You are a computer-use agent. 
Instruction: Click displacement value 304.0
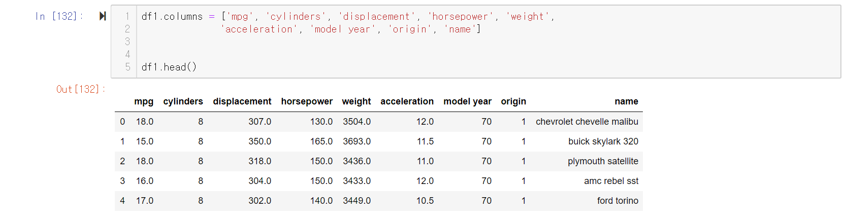pos(259,181)
